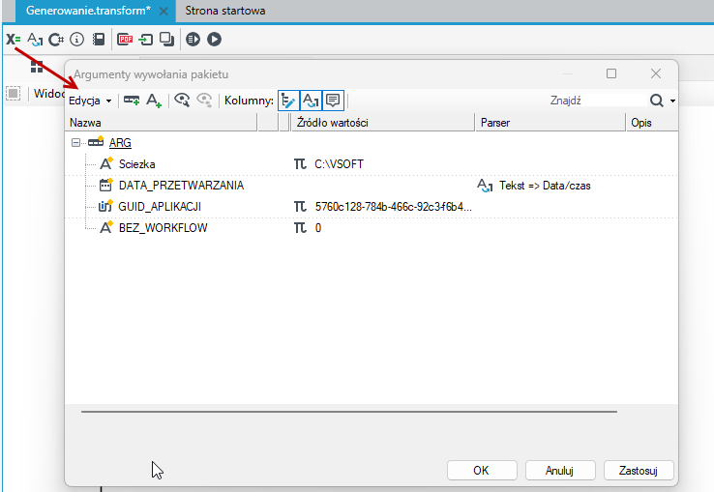Toggle the description column button
The width and height of the screenshot is (714, 492).
334,101
